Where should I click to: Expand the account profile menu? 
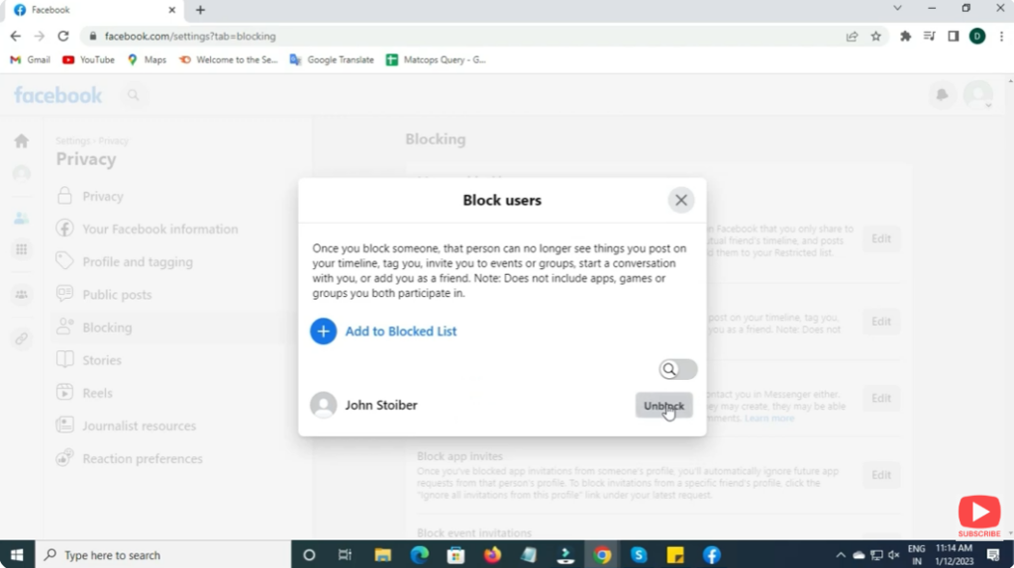click(x=977, y=95)
